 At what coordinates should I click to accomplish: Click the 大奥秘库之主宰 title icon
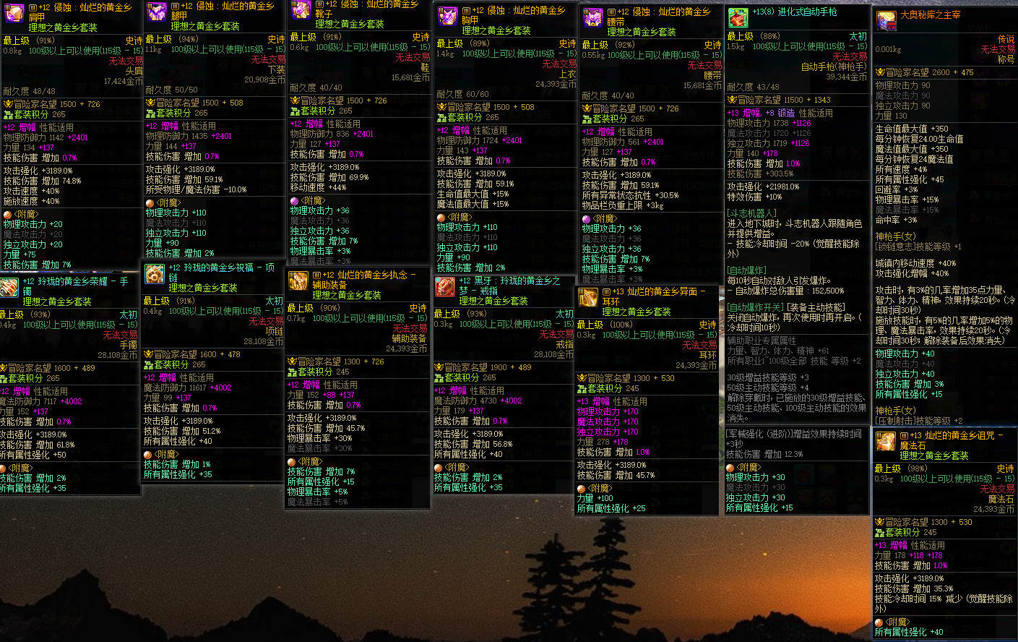pyautogui.click(x=887, y=20)
